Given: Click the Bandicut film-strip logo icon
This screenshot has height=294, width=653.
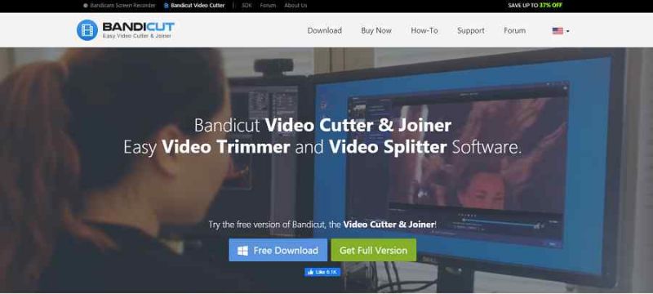Looking at the screenshot, I should pyautogui.click(x=87, y=30).
